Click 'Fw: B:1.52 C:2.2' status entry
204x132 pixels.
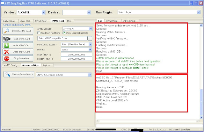tap(157, 129)
